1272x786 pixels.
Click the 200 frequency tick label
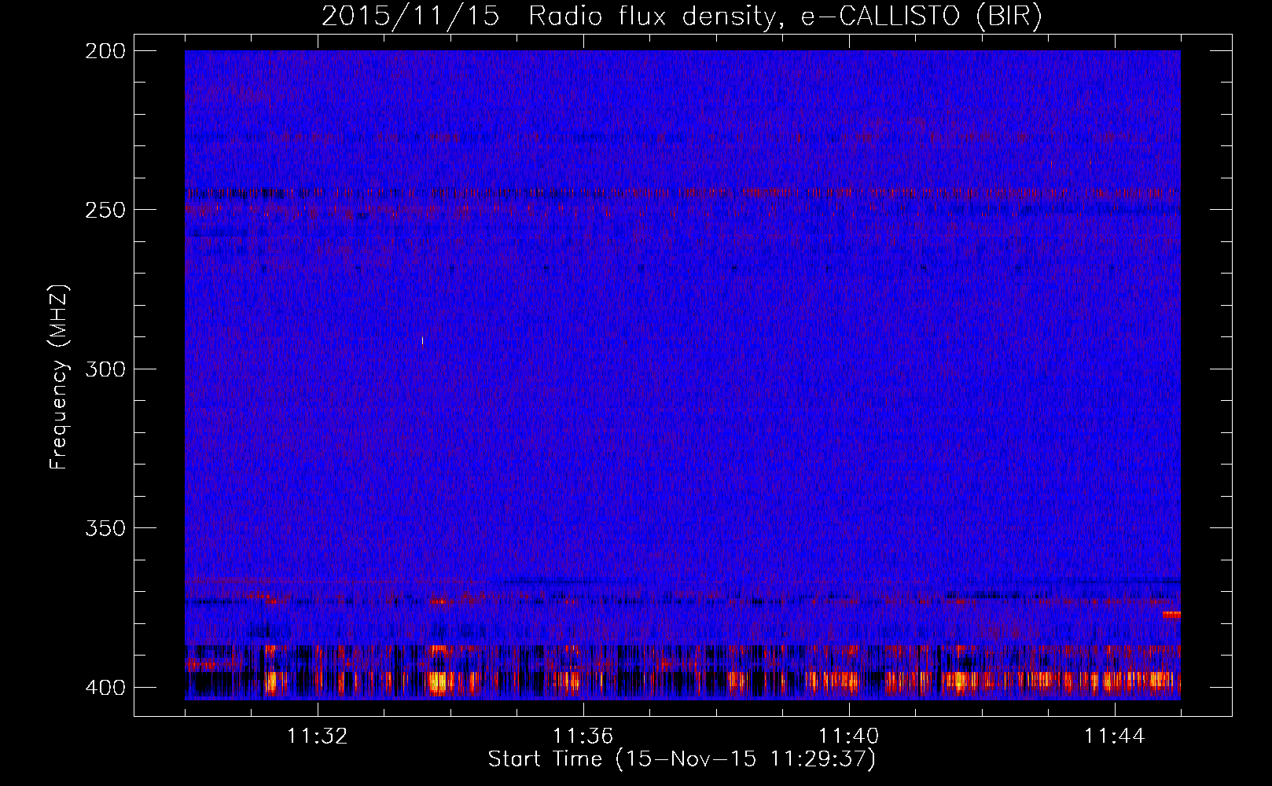[105, 51]
